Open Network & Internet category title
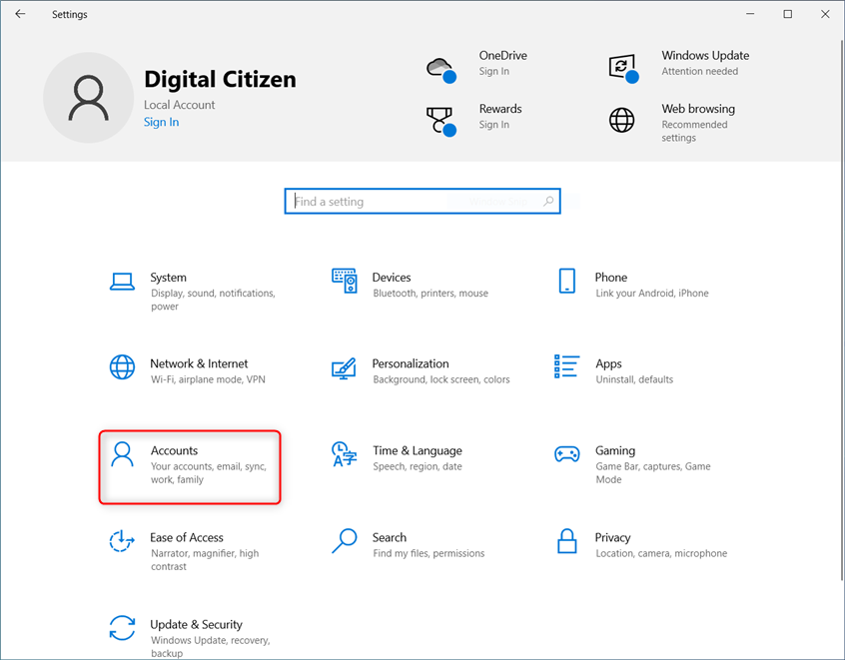The width and height of the screenshot is (845, 660). coord(199,363)
